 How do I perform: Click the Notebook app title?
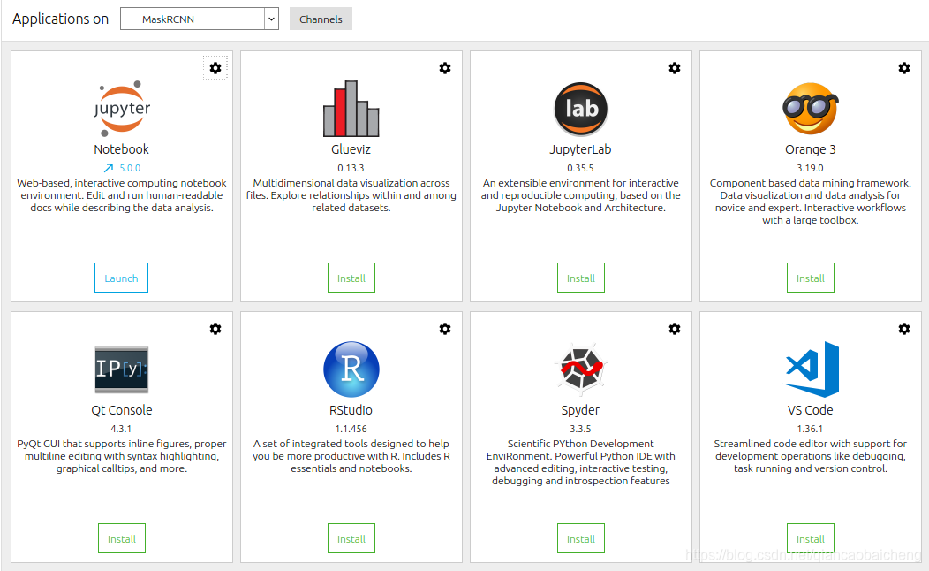tap(122, 149)
